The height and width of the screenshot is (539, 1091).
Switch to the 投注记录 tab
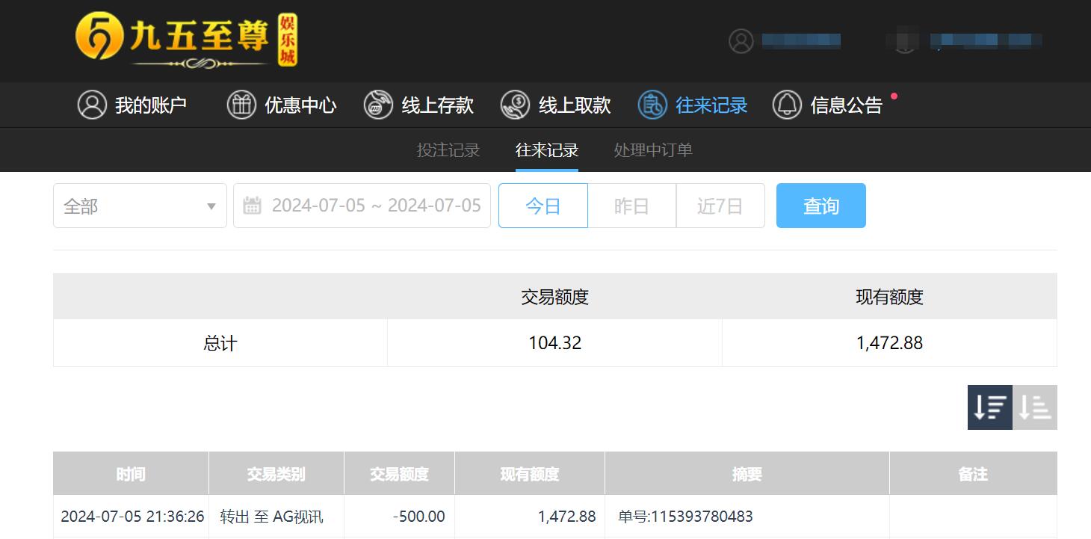pos(448,150)
